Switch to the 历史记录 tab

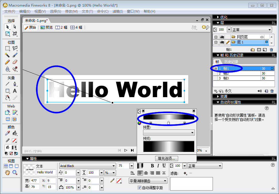[231, 62]
